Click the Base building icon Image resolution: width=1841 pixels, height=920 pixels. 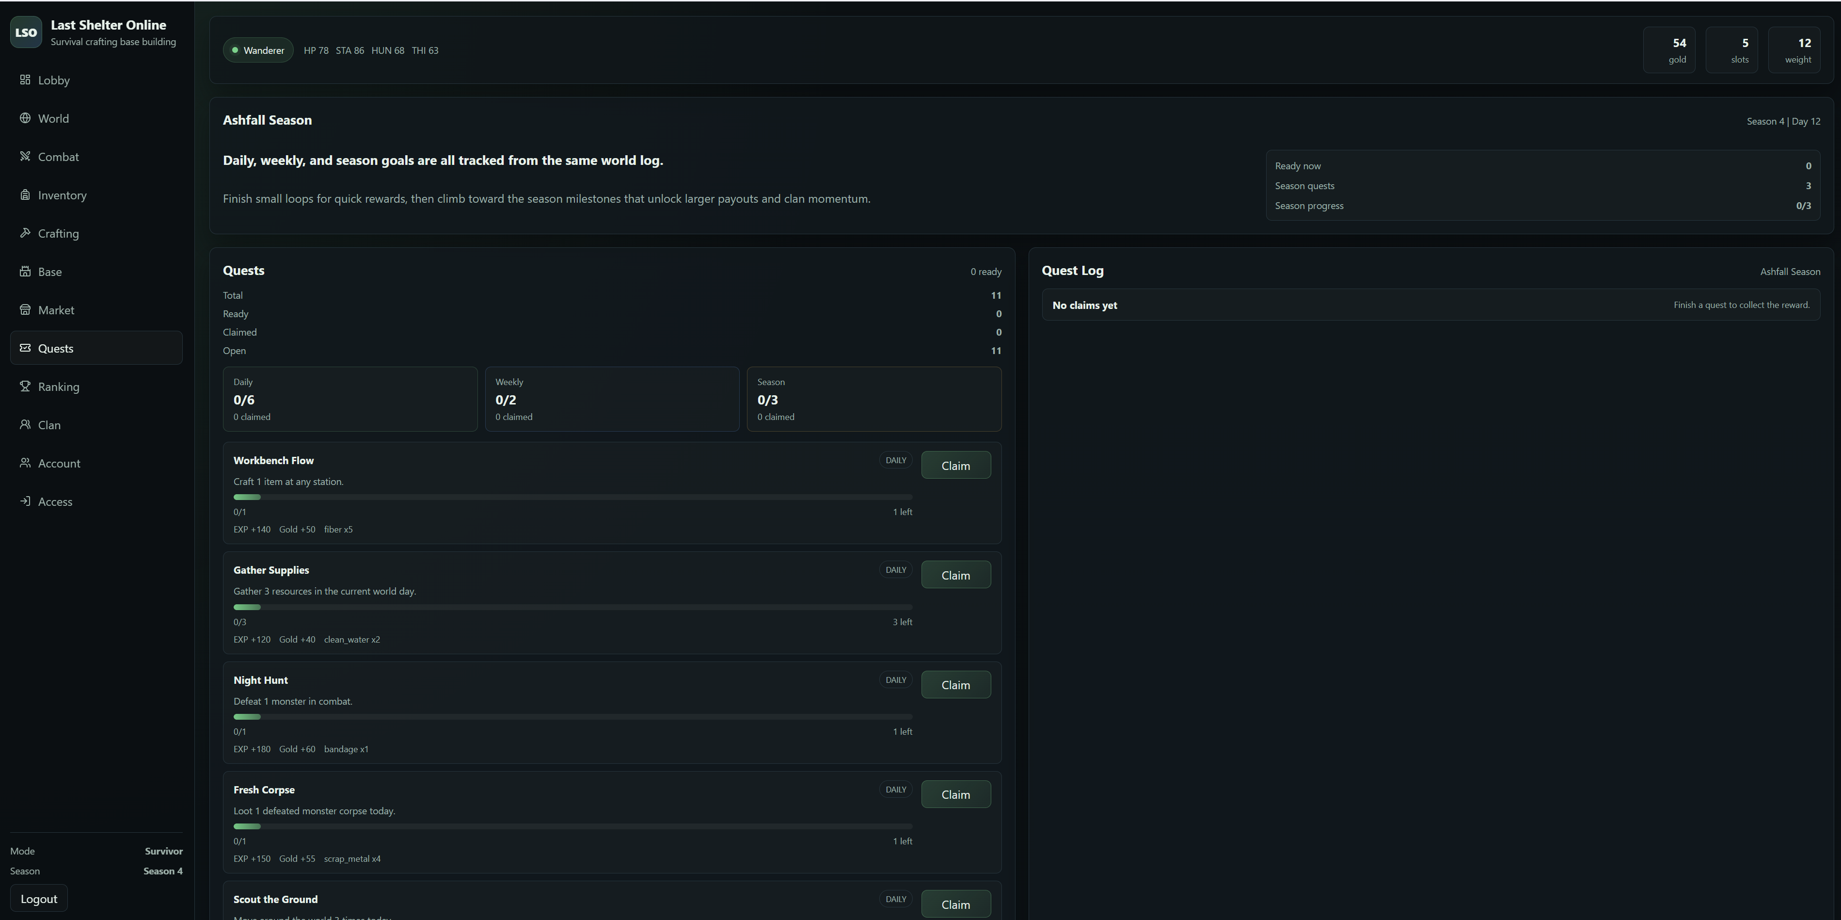click(25, 271)
